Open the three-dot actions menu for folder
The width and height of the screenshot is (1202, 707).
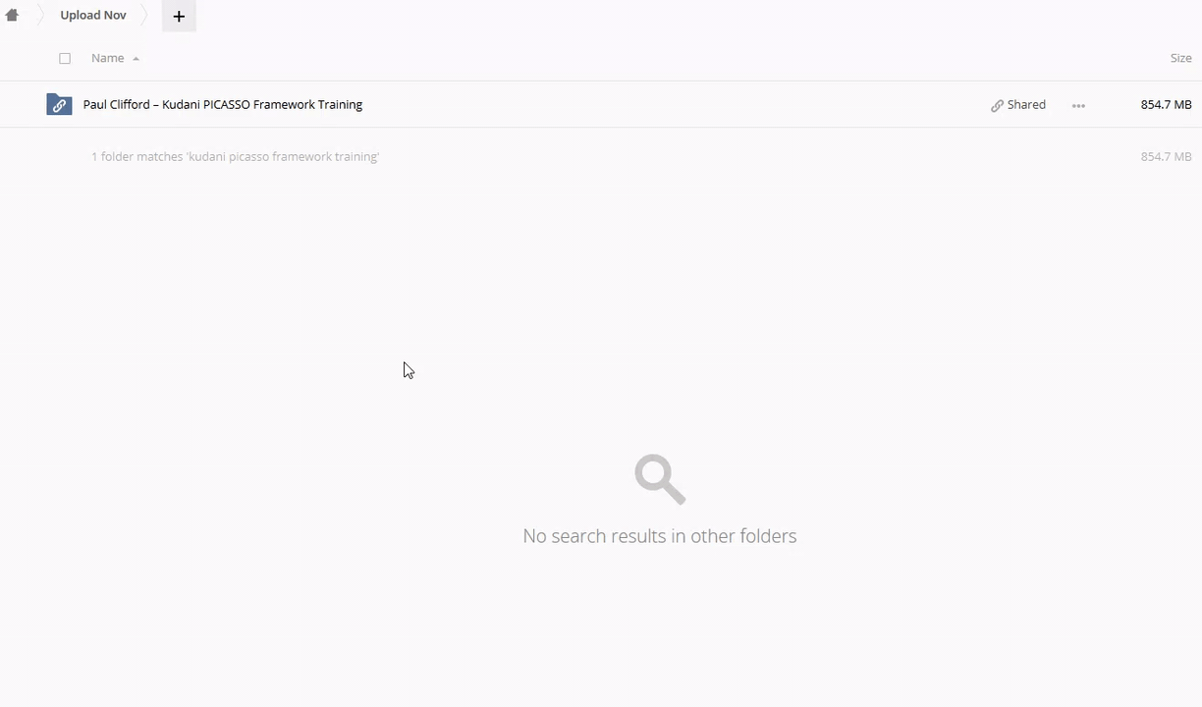click(x=1078, y=105)
